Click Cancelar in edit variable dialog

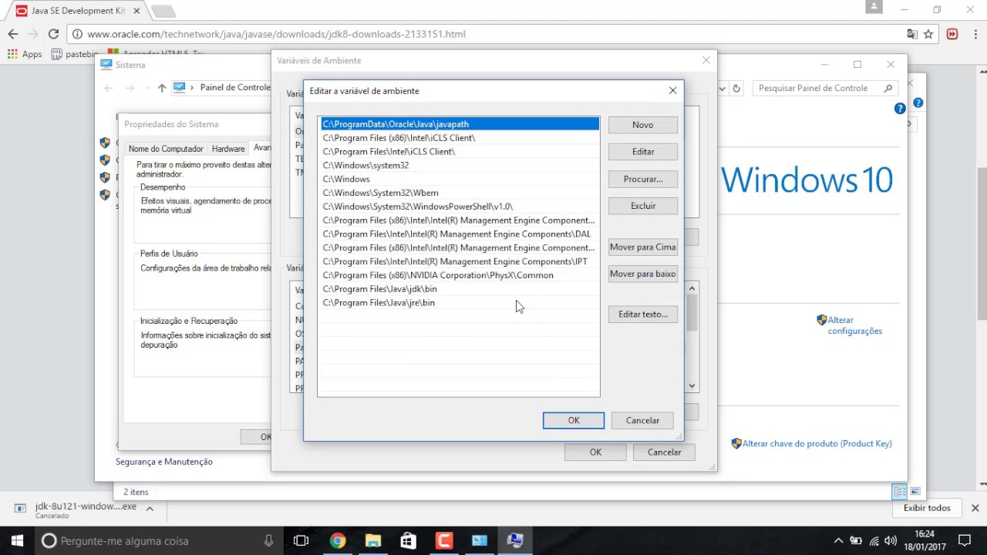642,420
